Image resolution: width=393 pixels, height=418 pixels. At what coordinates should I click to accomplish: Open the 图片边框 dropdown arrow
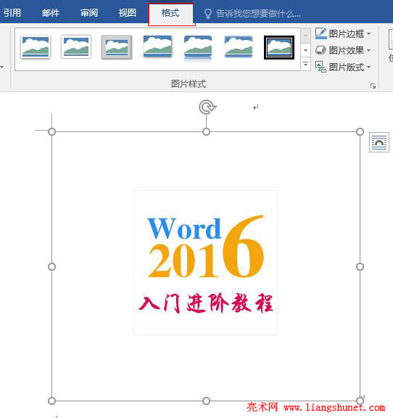(369, 33)
